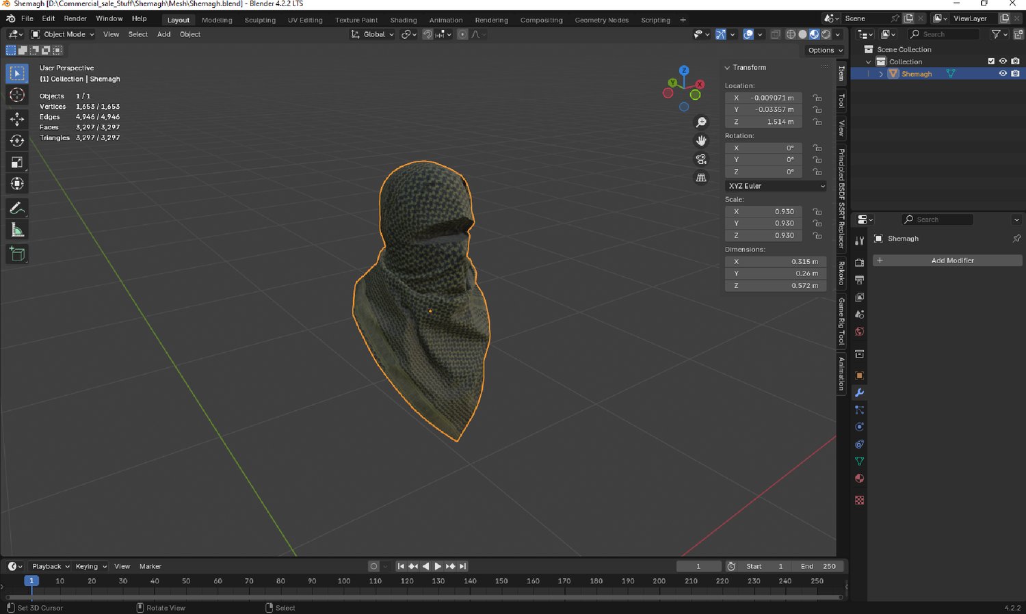
Task: Open the Object Data mesh properties tab
Action: 860,462
